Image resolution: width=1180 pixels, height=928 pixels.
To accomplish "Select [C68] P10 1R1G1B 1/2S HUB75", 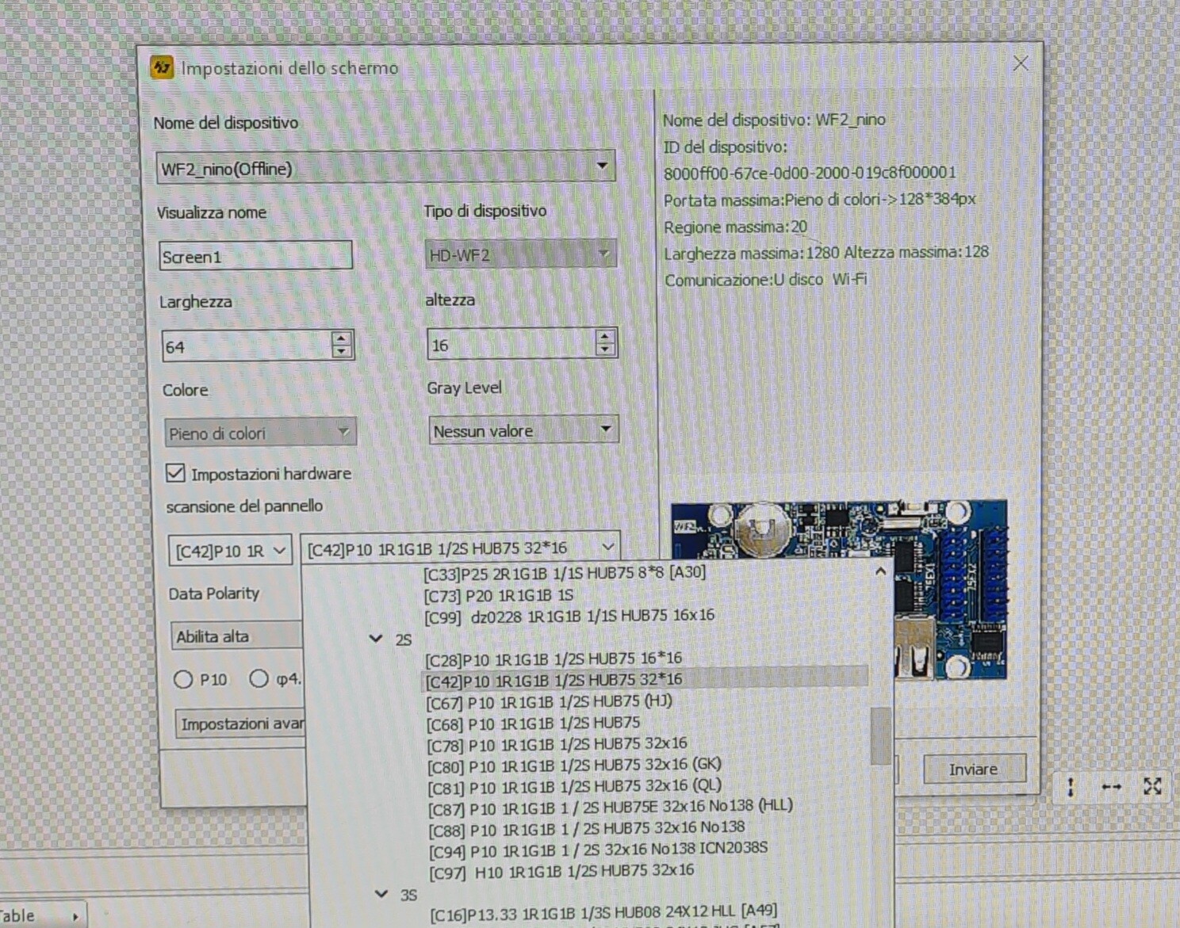I will [533, 724].
